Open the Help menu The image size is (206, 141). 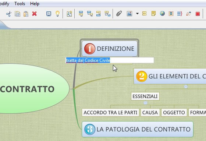(x=35, y=4)
